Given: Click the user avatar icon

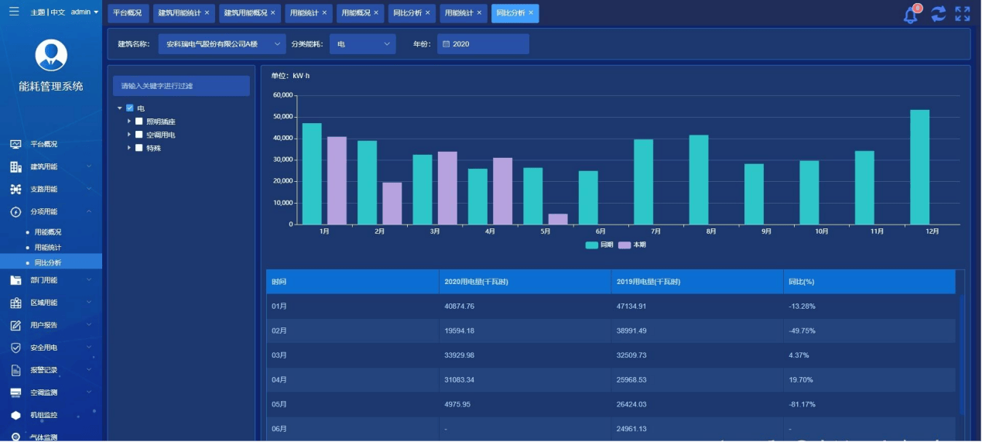Looking at the screenshot, I should (x=51, y=55).
